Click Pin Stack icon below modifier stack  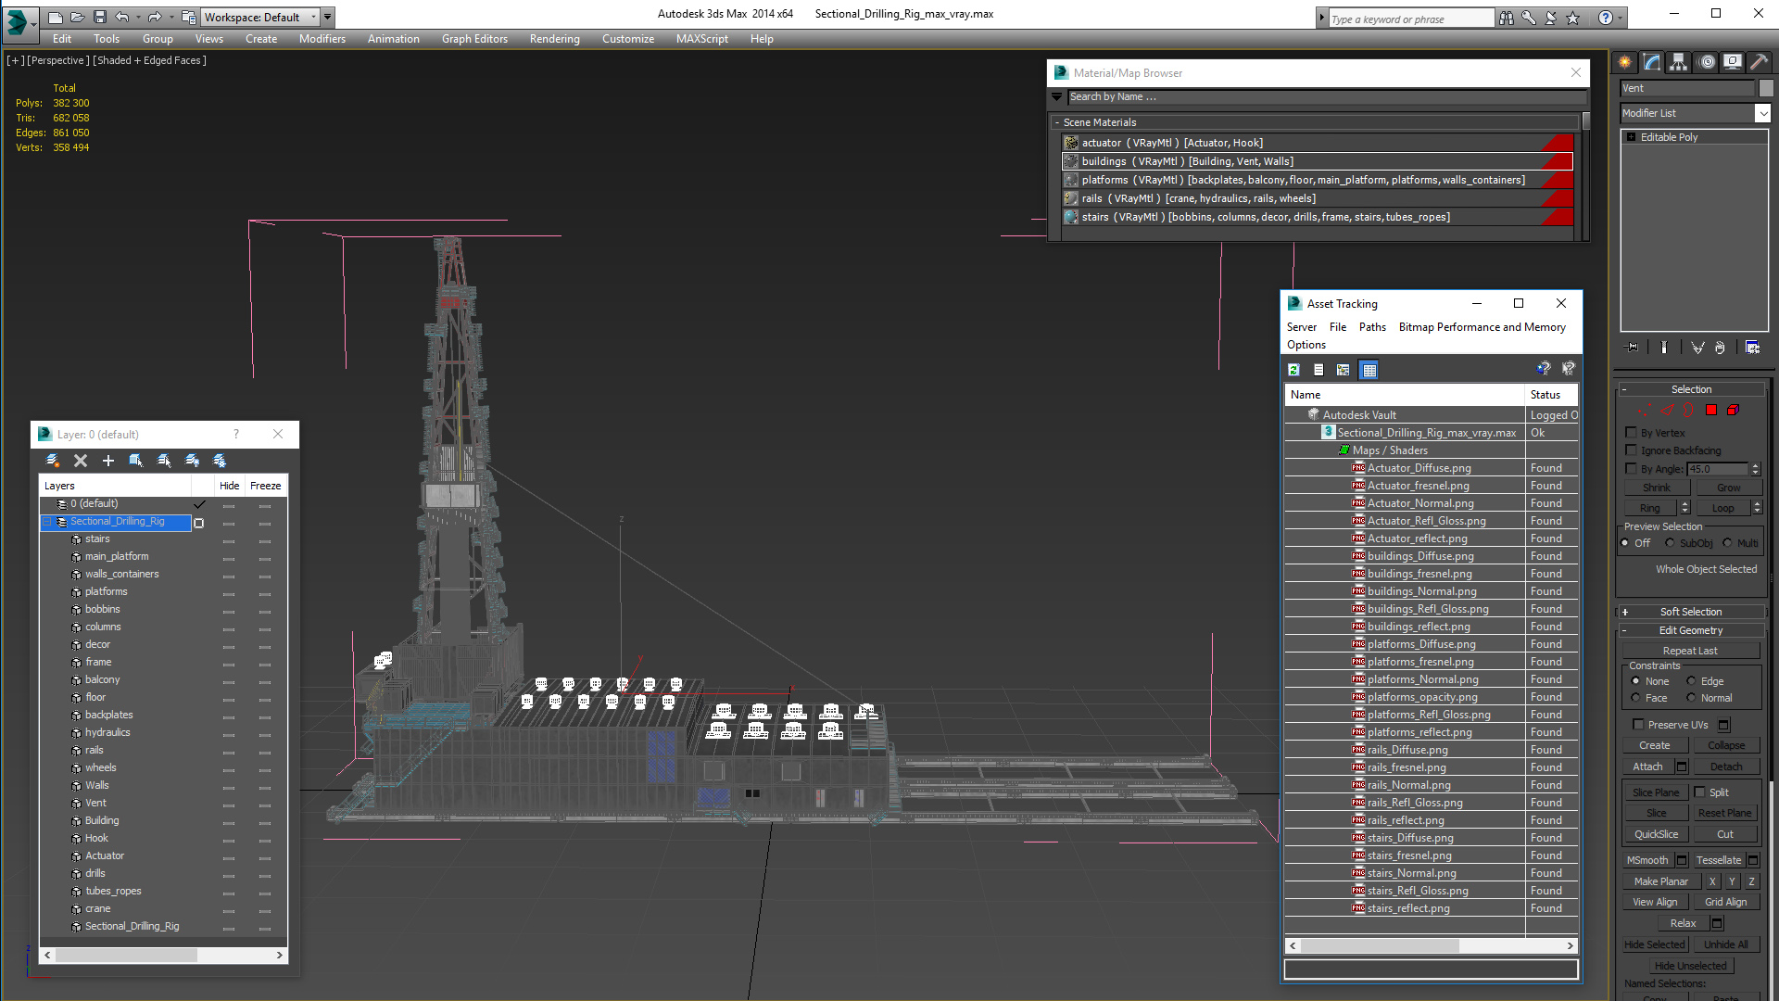(1632, 348)
